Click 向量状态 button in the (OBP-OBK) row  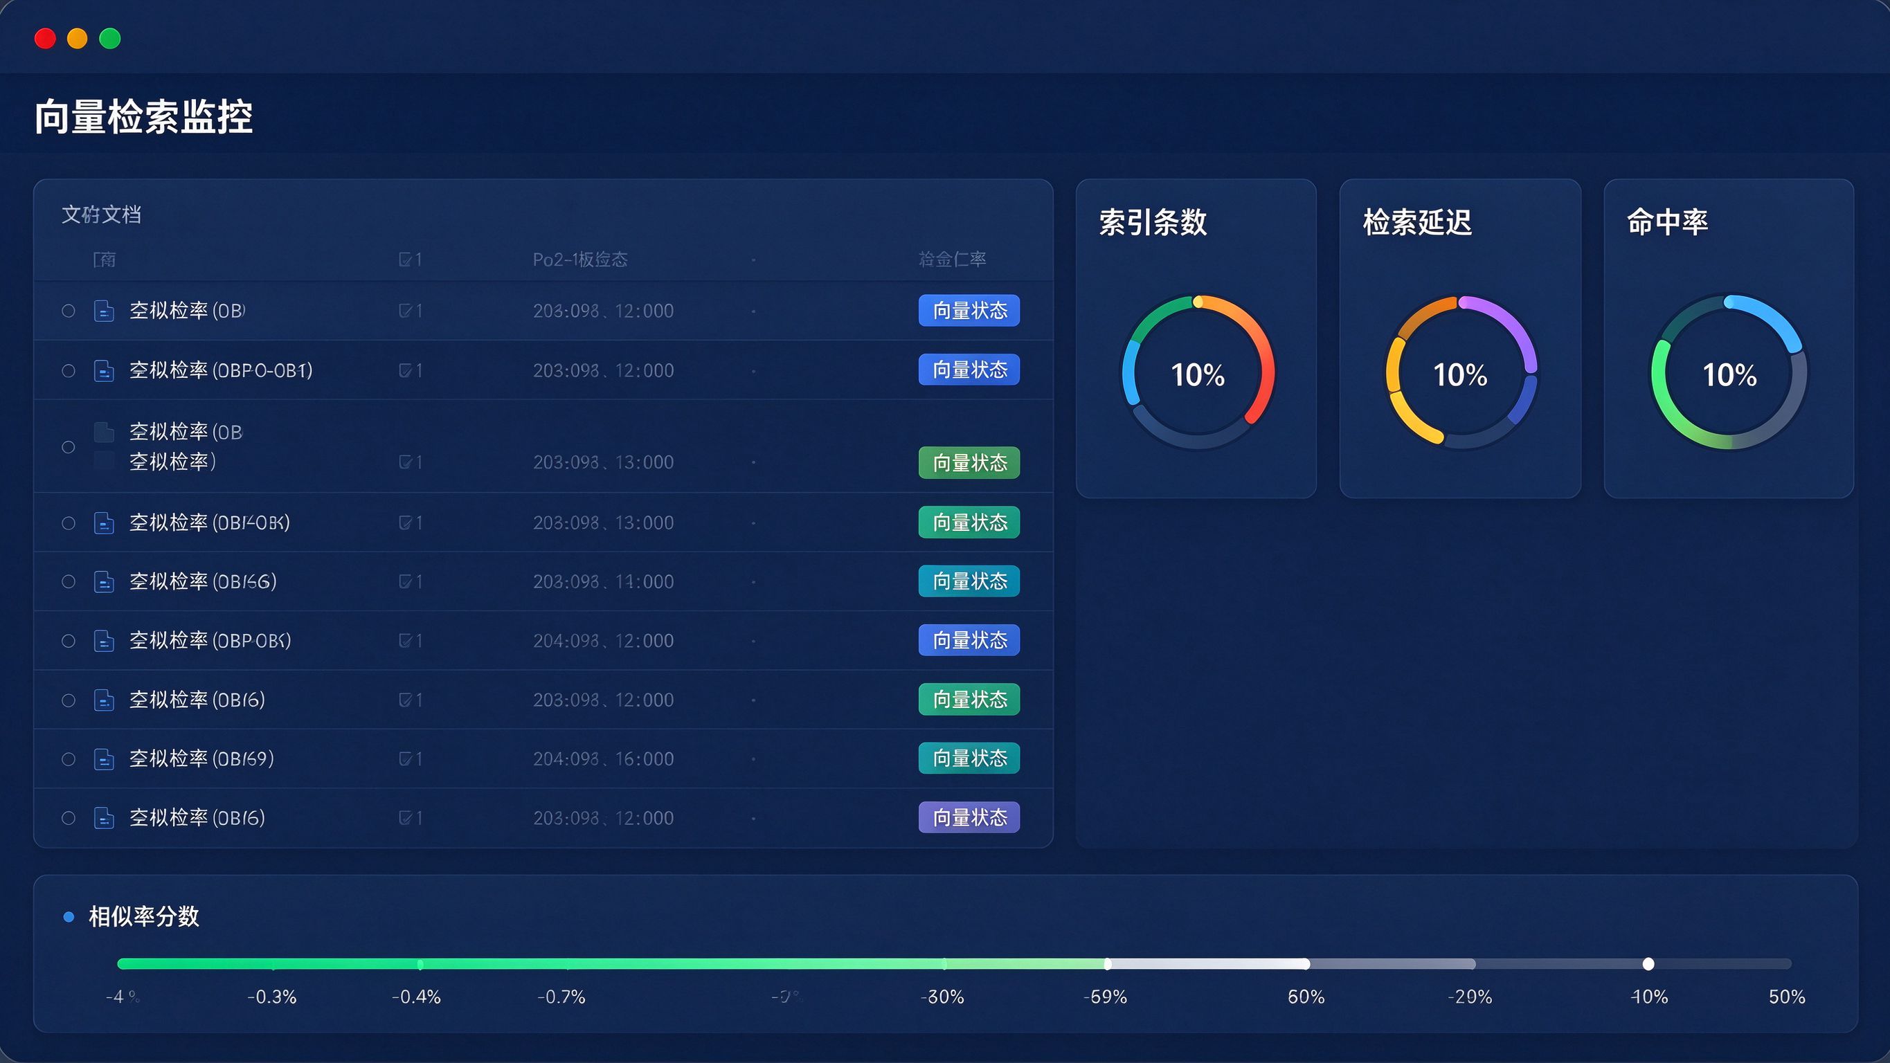(969, 640)
